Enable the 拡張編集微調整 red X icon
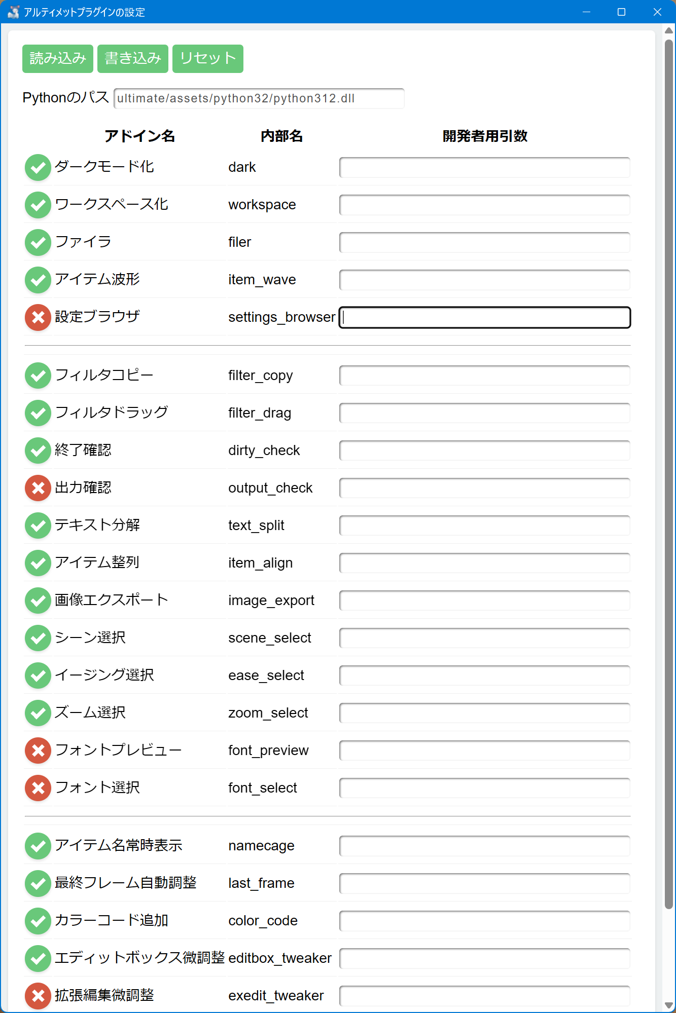The width and height of the screenshot is (676, 1013). (x=38, y=996)
